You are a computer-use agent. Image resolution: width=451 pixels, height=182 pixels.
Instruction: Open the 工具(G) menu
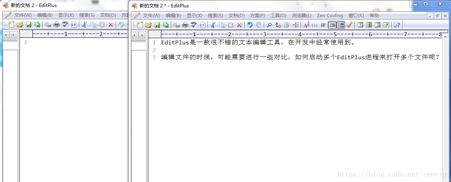click(x=278, y=16)
